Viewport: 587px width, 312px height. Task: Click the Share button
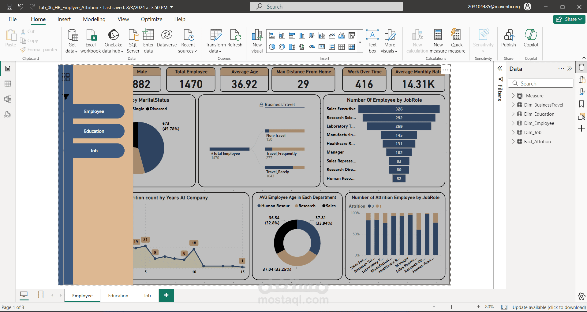(569, 19)
